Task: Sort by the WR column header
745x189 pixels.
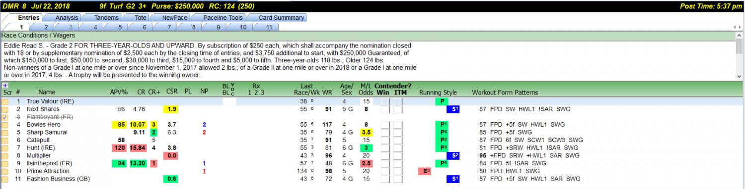Action: [x=327, y=93]
